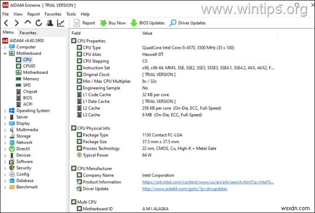Open the File menu
The width and height of the screenshot is (315, 213).
click(6, 14)
